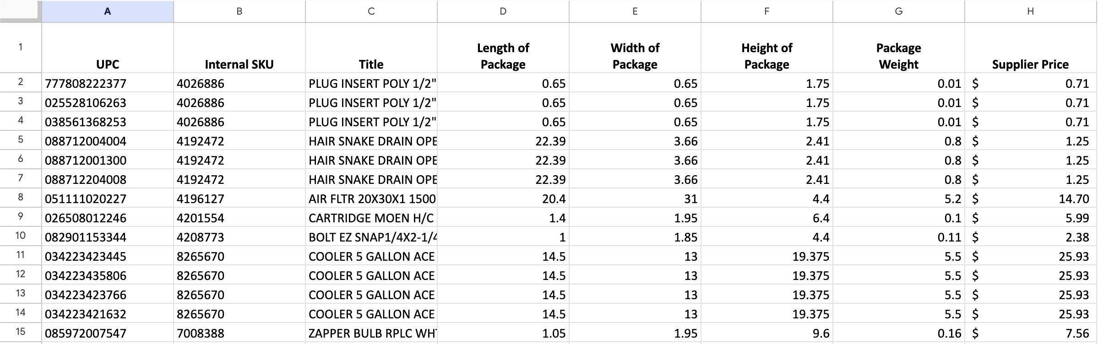Click the ZAPPER BULB RPLC WHT title cell
Screen dimensions: 1098x344
point(372,333)
